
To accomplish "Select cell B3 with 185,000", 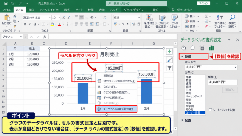I will point(32,59).
